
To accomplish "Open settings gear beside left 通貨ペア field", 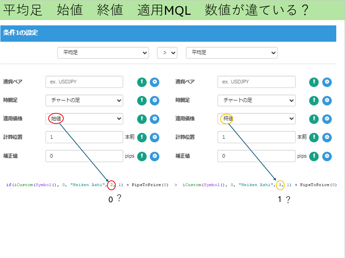I will pyautogui.click(x=155, y=82).
